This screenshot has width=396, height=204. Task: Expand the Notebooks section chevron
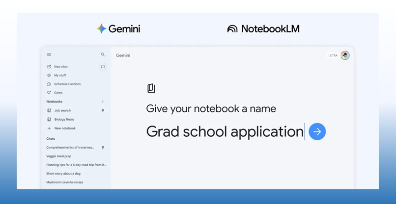(x=103, y=102)
